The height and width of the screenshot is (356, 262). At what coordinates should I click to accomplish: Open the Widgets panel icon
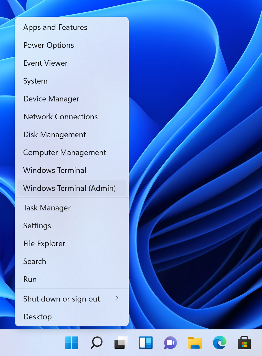click(x=146, y=343)
